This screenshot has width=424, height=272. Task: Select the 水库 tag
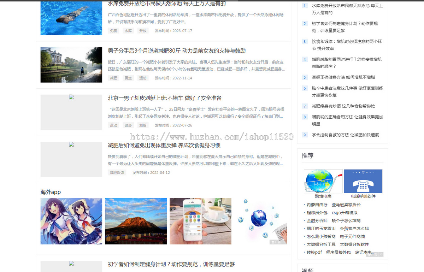pyautogui.click(x=128, y=31)
